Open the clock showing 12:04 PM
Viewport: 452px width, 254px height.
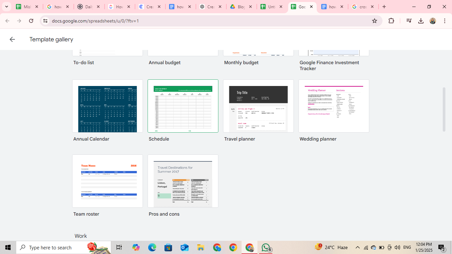424,247
